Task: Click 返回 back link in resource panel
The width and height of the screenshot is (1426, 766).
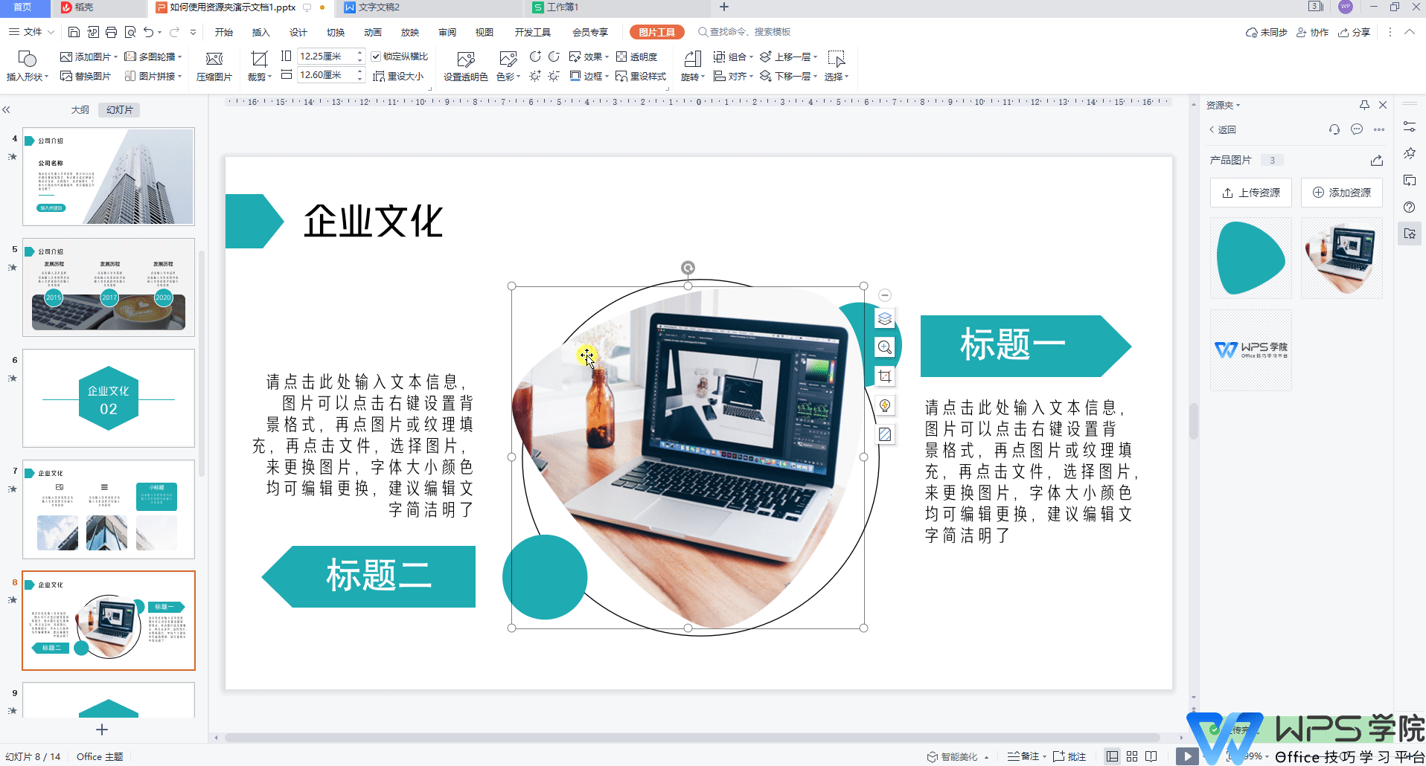Action: pyautogui.click(x=1222, y=129)
